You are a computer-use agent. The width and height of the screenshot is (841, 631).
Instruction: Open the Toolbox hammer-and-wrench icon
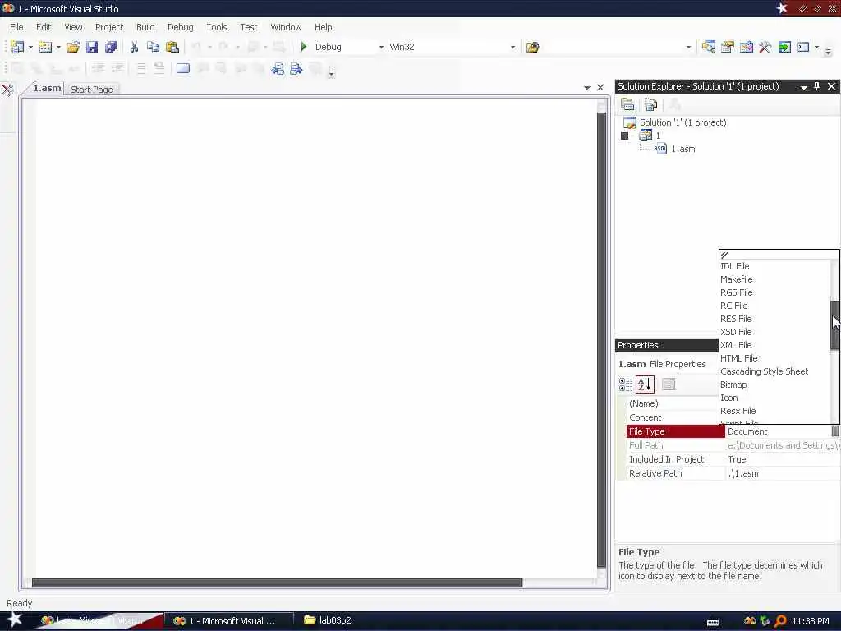click(x=765, y=47)
